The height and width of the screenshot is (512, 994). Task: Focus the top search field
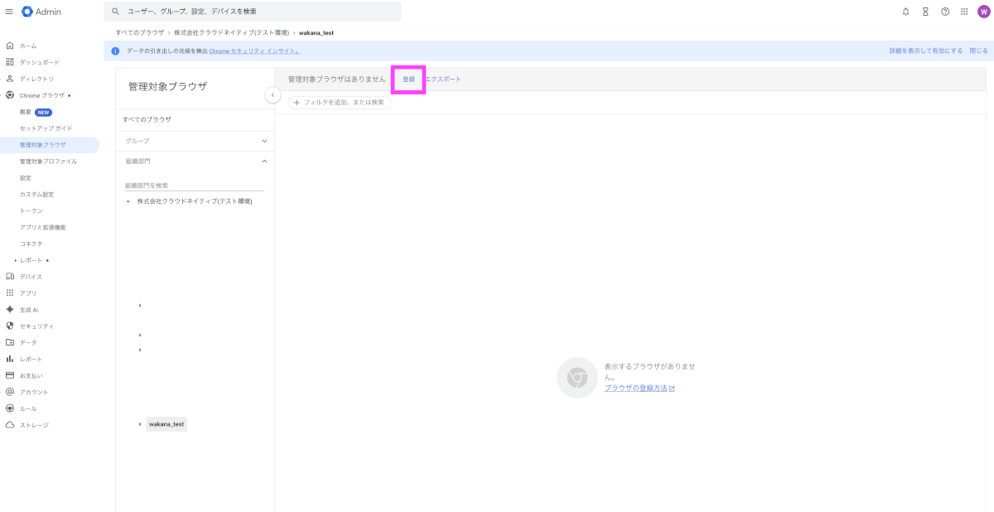tap(253, 12)
